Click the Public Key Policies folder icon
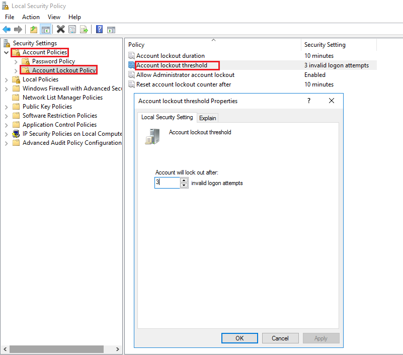Image resolution: width=403 pixels, height=355 pixels. (x=16, y=106)
